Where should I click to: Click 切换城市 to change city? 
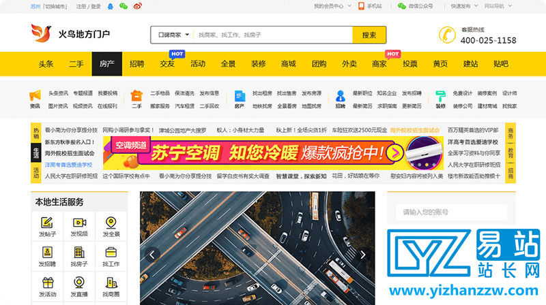(56, 6)
